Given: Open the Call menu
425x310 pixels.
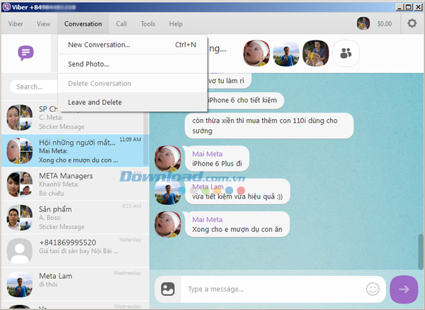Looking at the screenshot, I should click(121, 24).
